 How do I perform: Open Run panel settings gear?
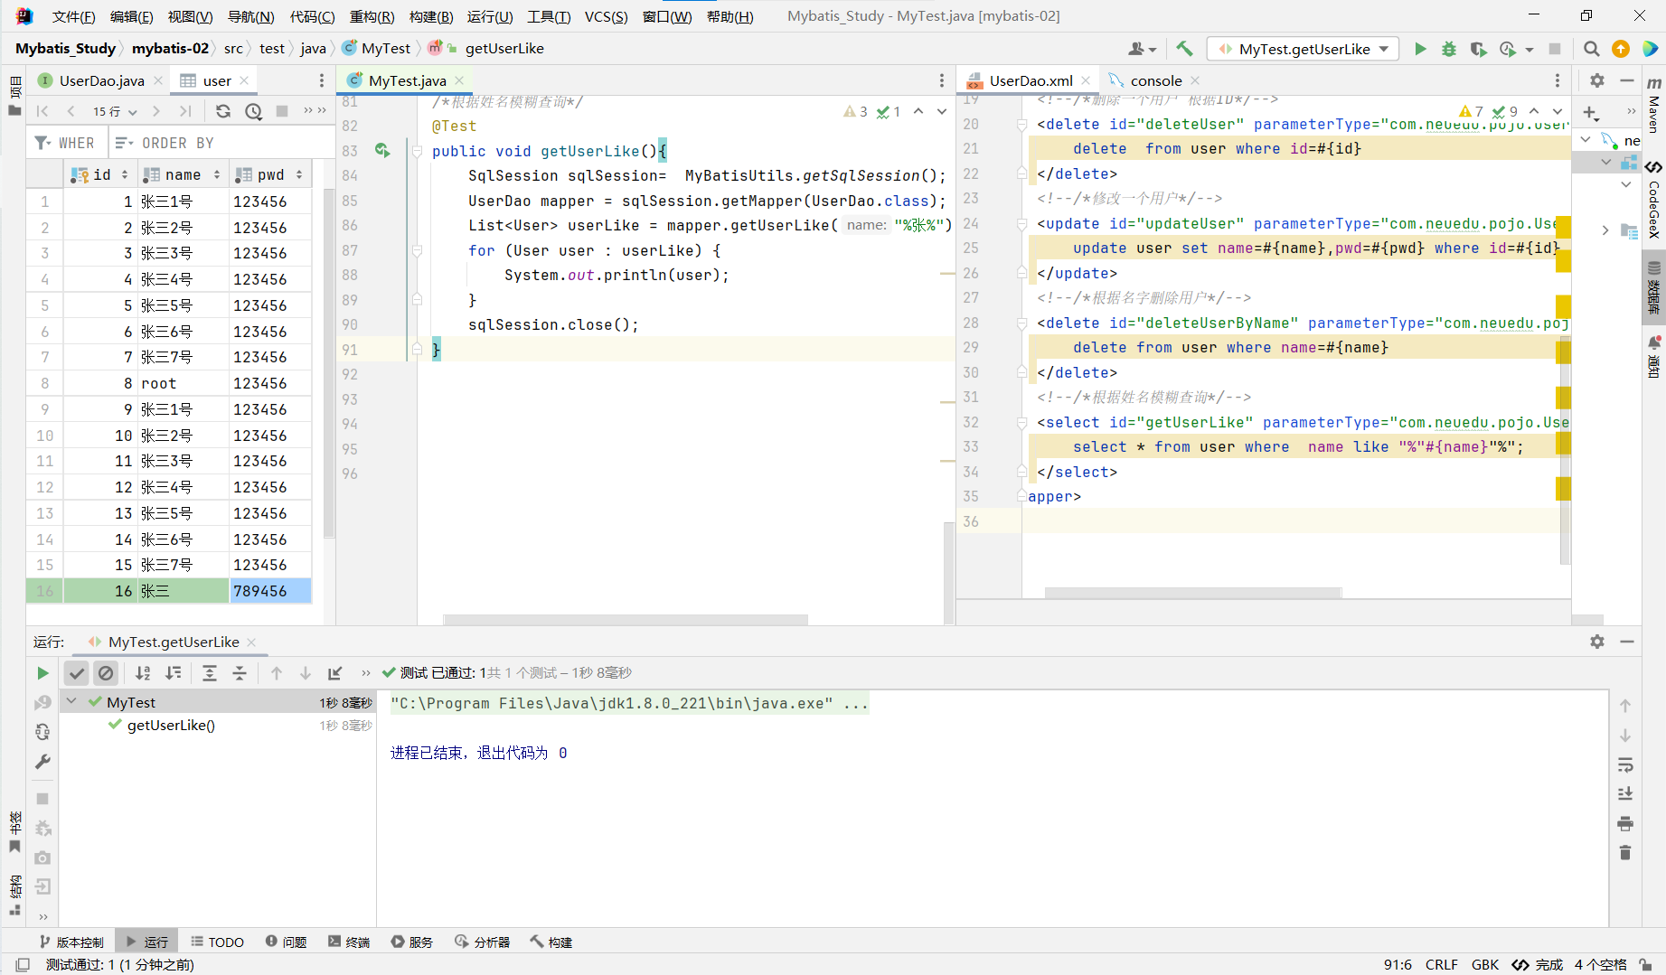point(1597,642)
